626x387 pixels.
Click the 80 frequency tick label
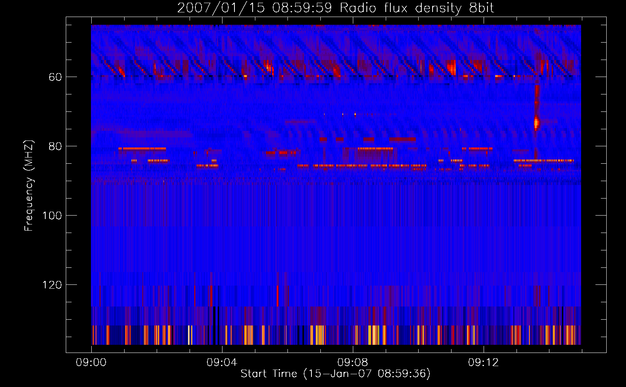click(x=55, y=146)
